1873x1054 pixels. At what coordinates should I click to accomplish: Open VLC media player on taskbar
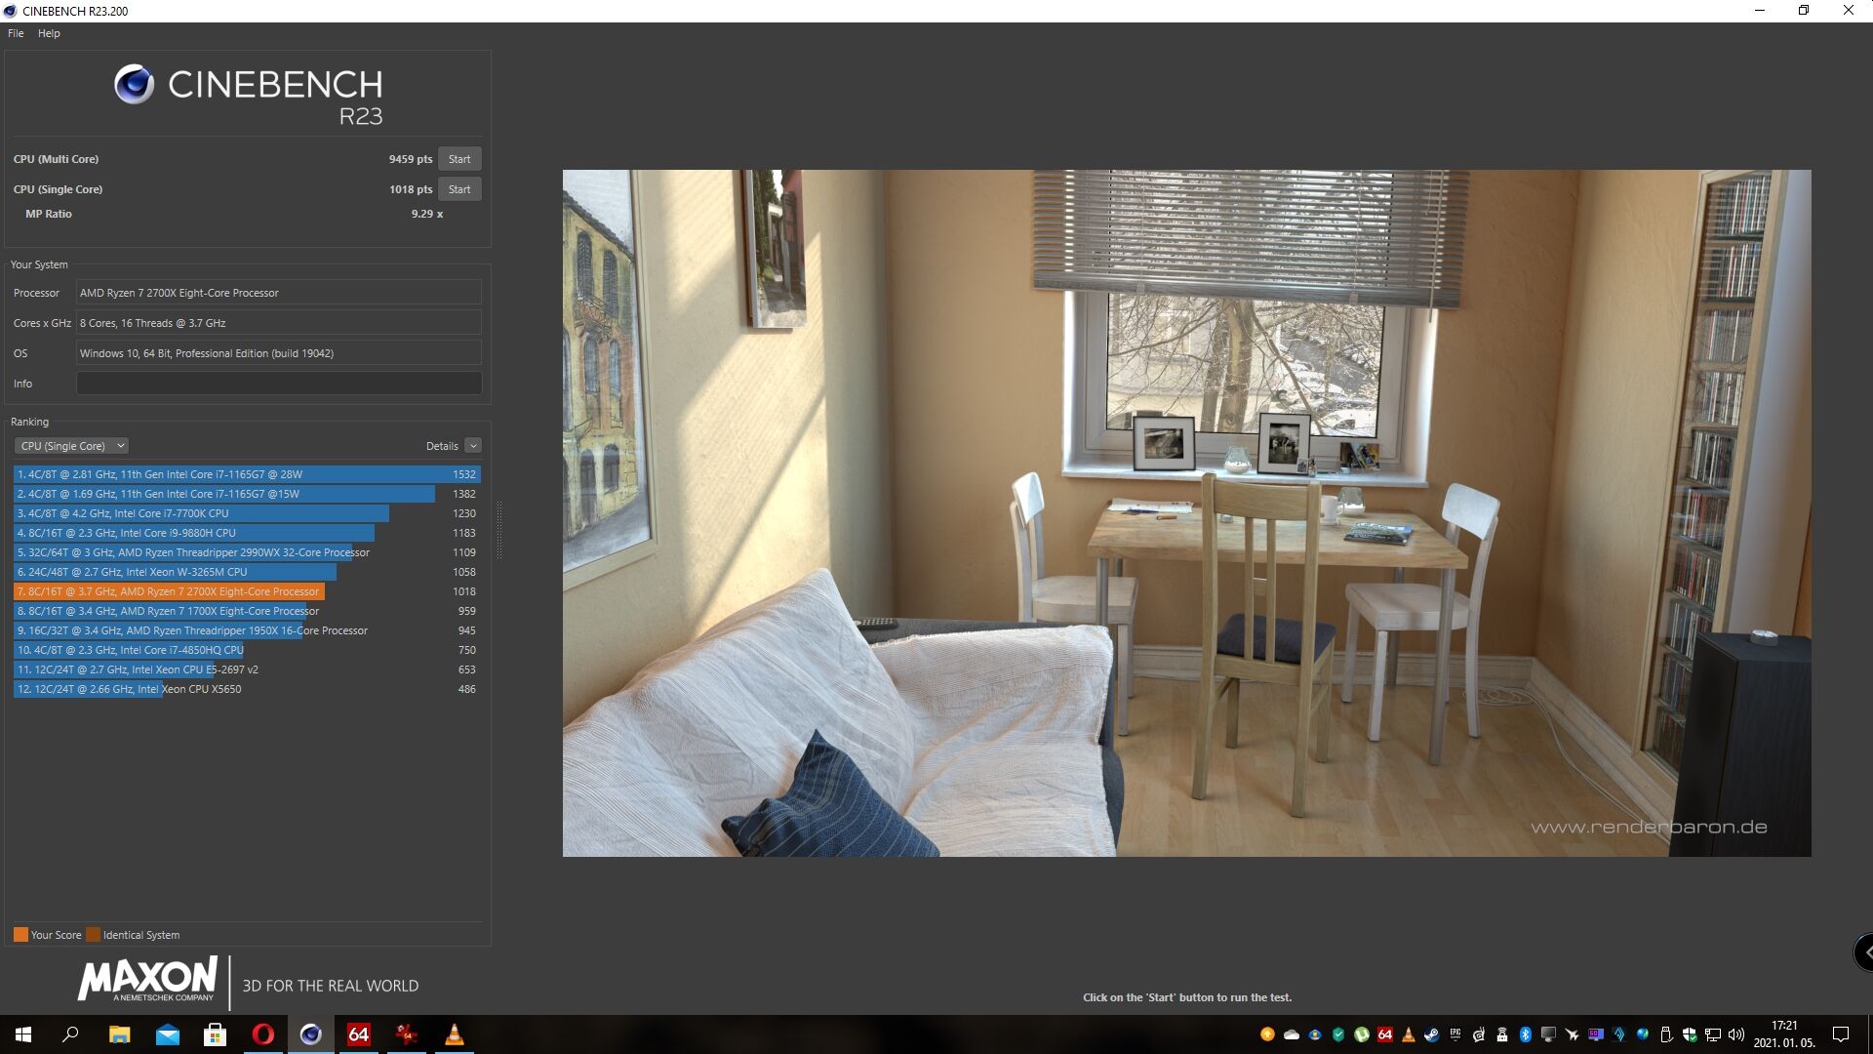pos(455,1034)
